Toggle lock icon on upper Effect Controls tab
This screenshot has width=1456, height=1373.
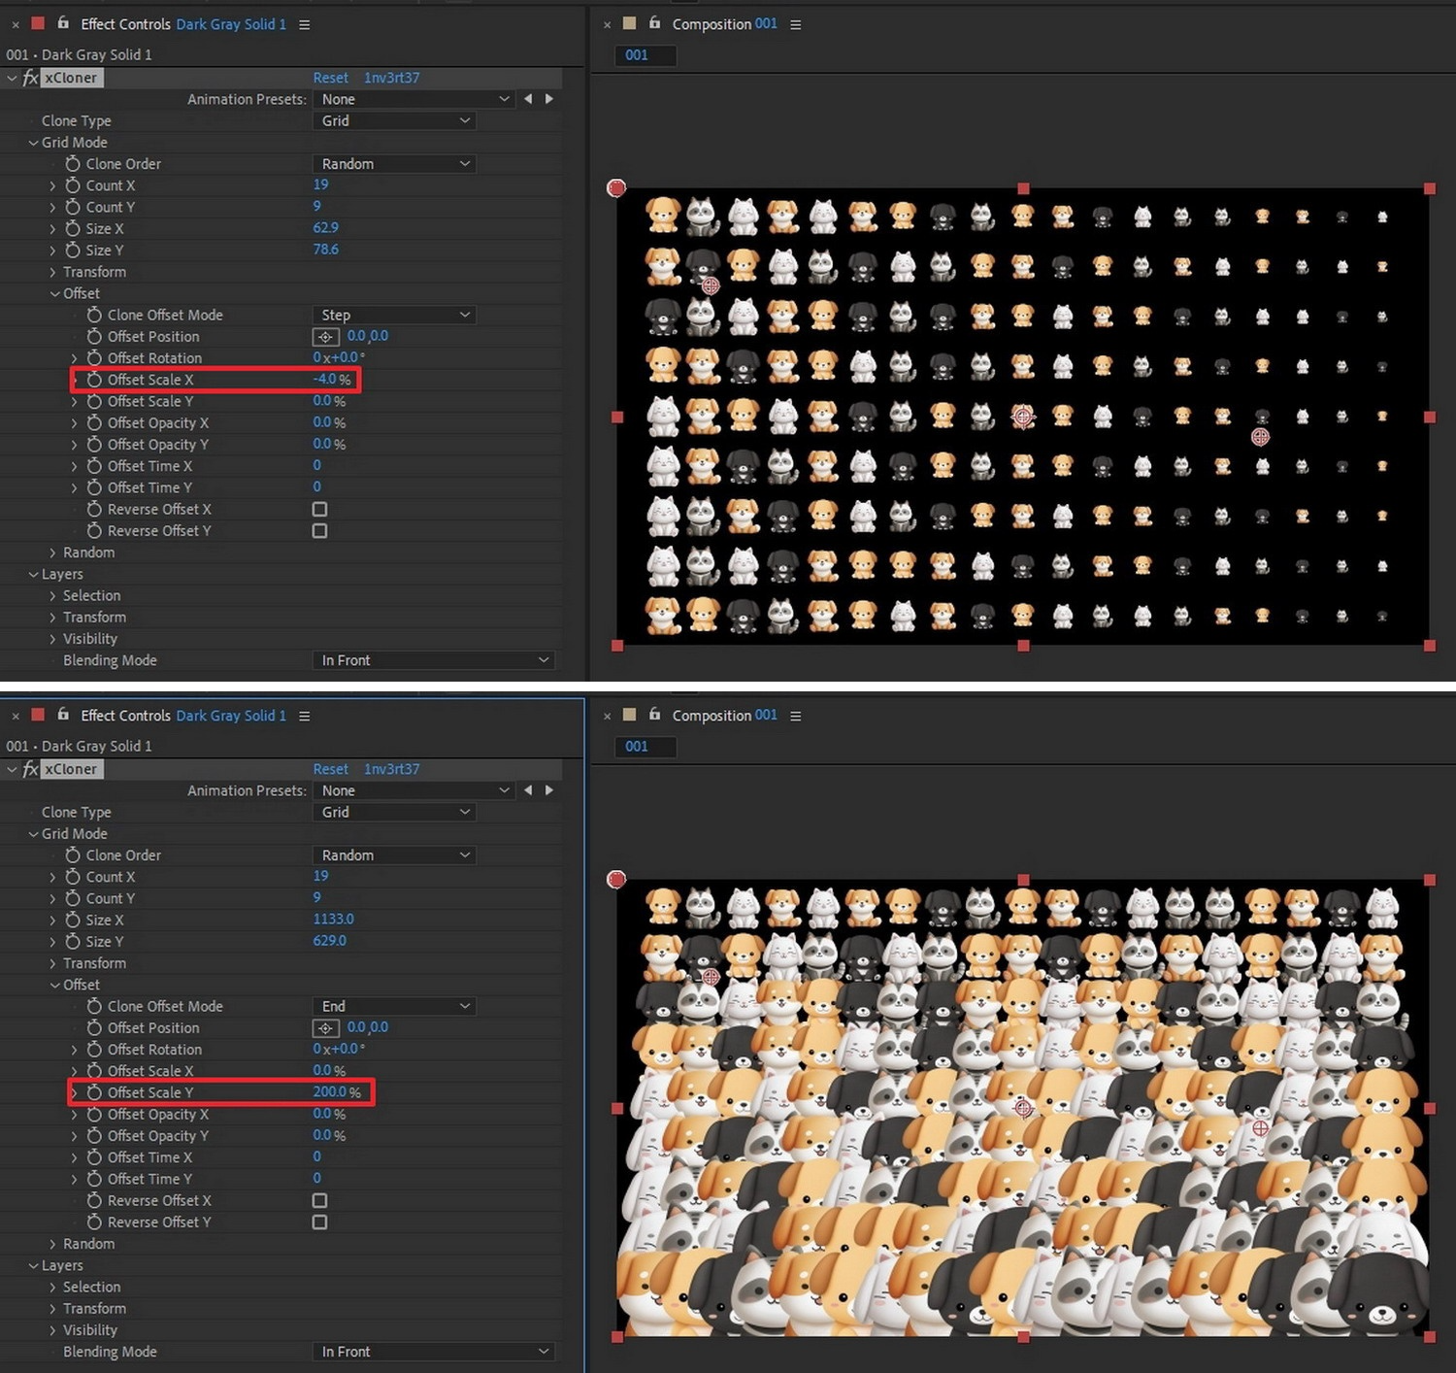63,22
